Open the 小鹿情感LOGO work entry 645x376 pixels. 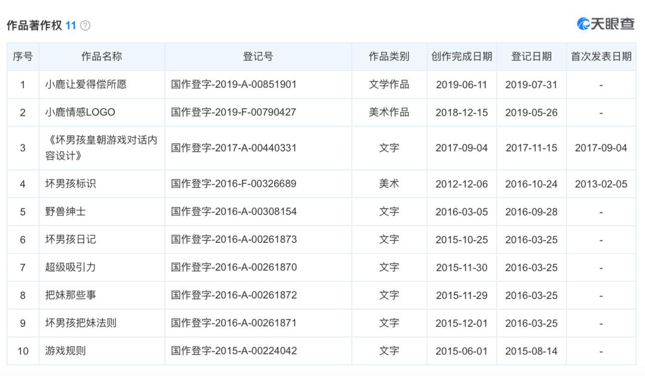click(80, 112)
